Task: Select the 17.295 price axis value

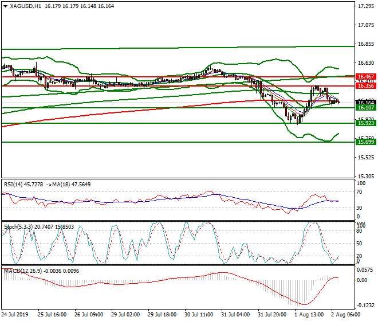Action: (366, 6)
